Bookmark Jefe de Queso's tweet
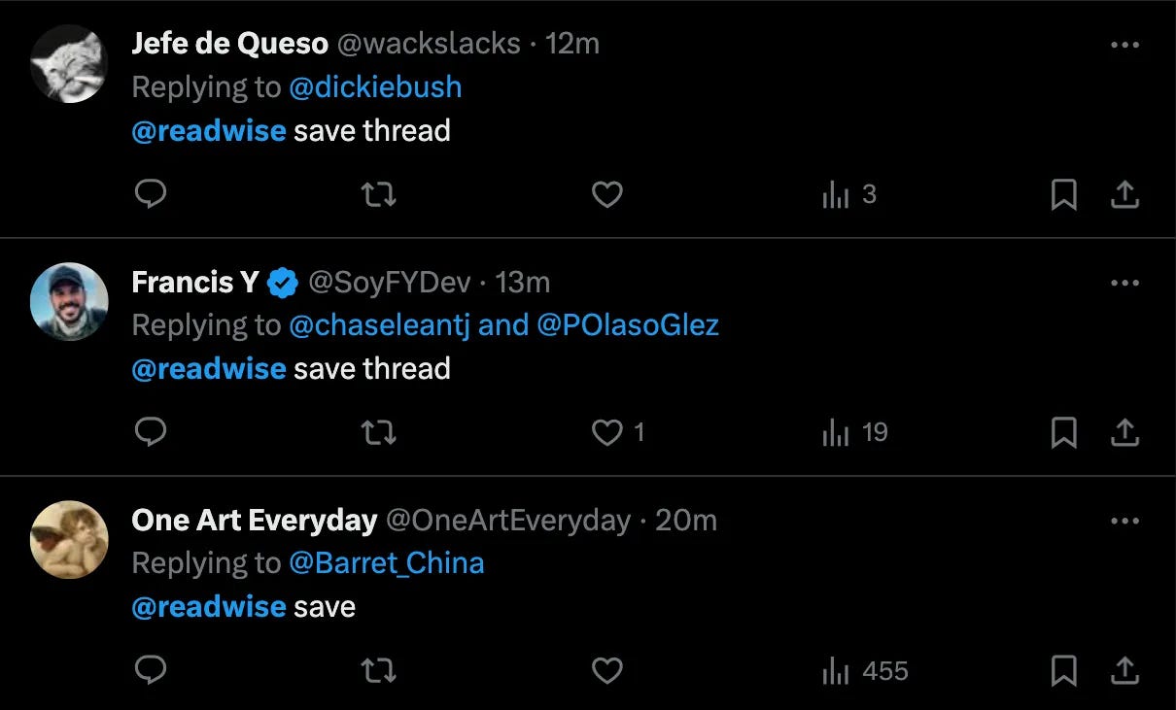This screenshot has width=1176, height=710. coord(1064,195)
